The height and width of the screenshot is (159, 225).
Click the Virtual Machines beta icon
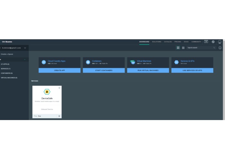tap(132, 62)
